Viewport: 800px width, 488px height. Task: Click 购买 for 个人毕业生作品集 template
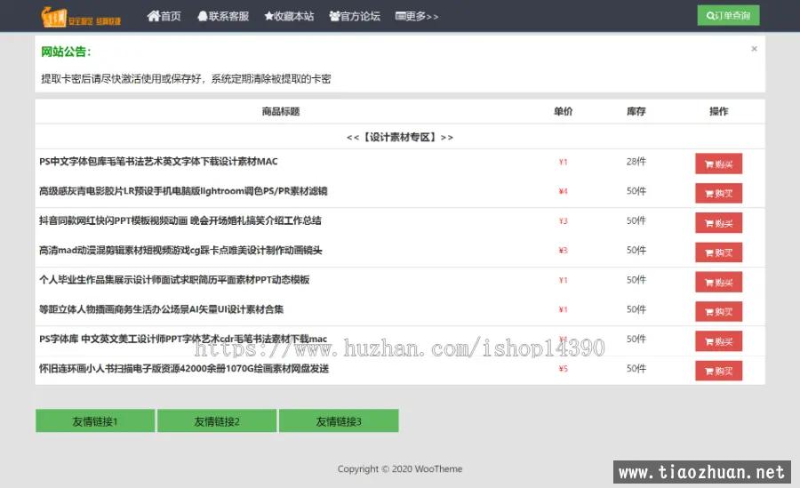tap(718, 283)
